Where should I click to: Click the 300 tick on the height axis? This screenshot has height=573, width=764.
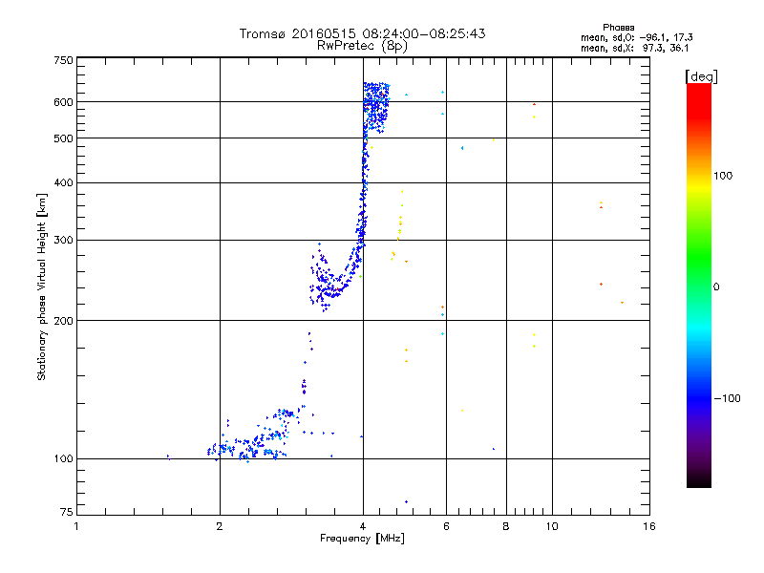pos(63,241)
